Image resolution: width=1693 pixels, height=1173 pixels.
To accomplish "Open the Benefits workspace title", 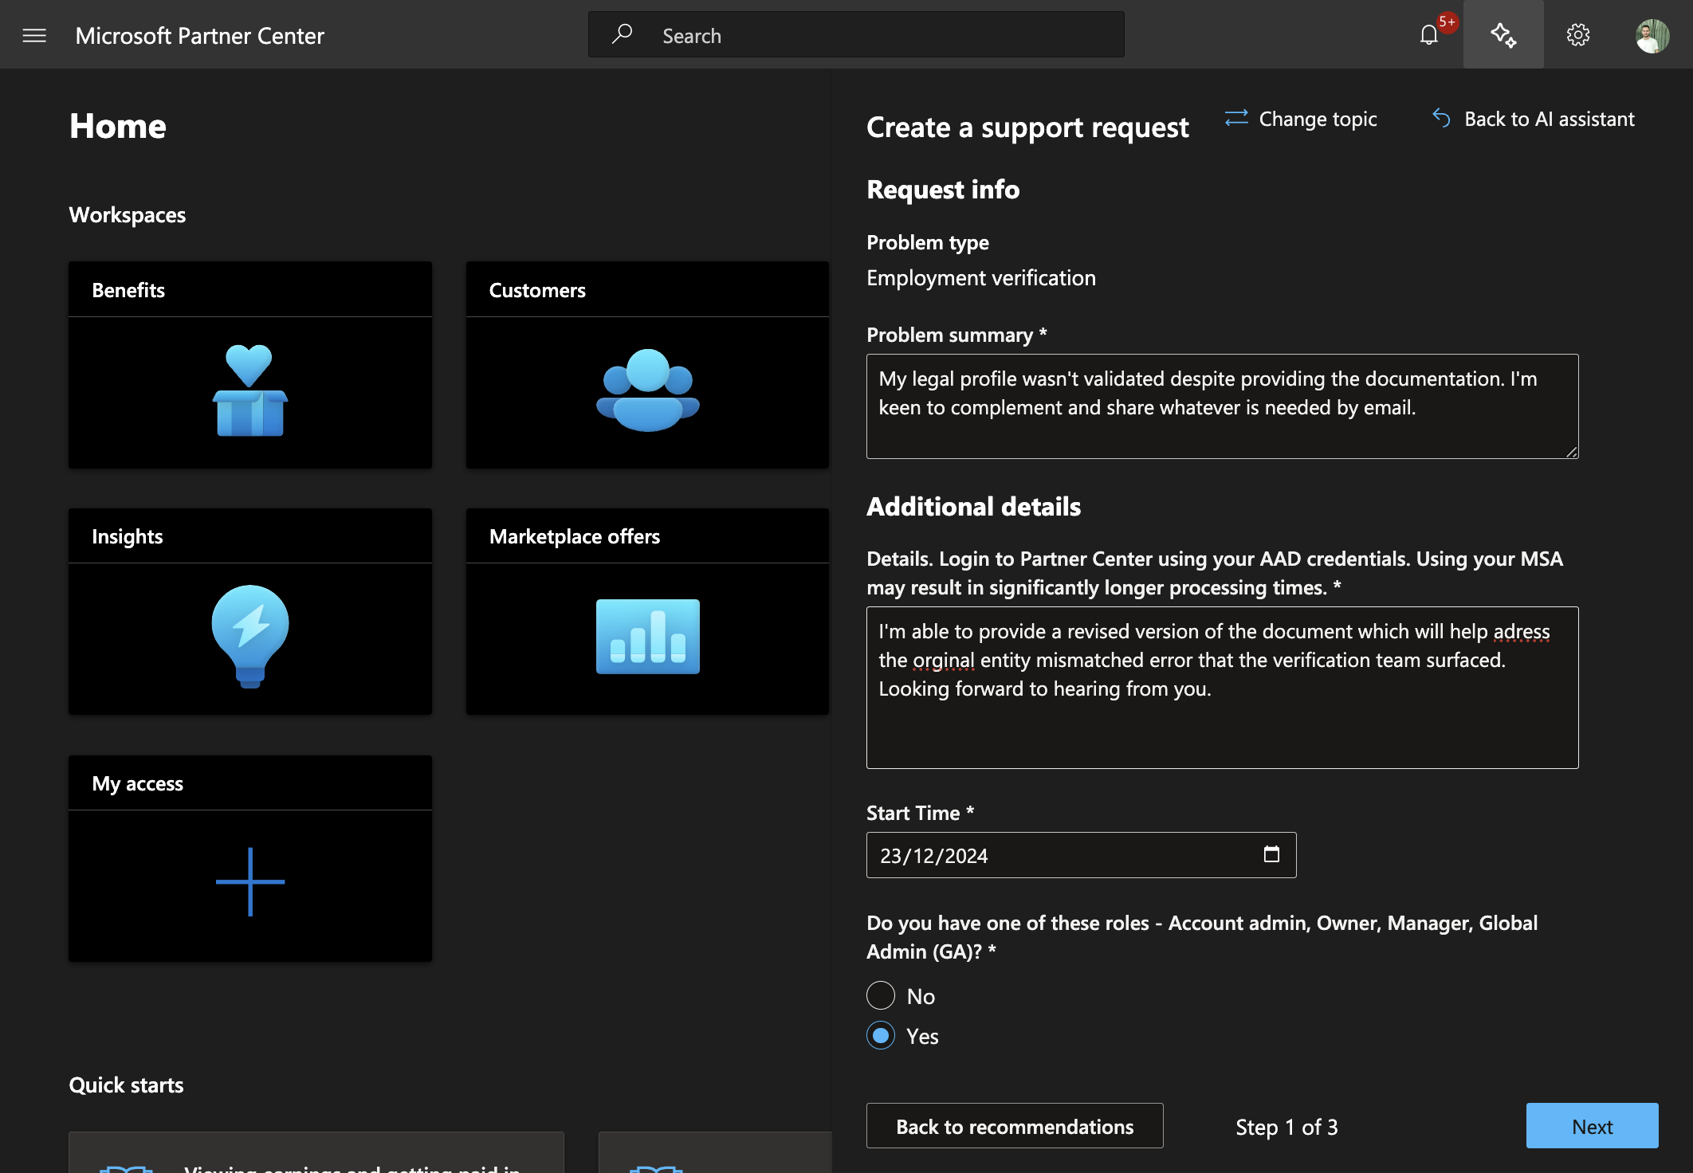I will point(128,290).
